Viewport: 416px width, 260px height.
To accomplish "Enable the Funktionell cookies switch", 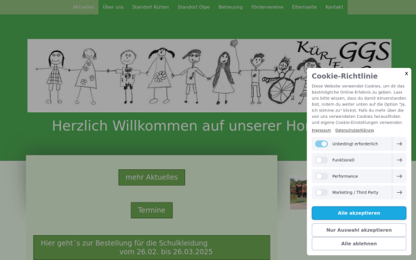I will 321,160.
